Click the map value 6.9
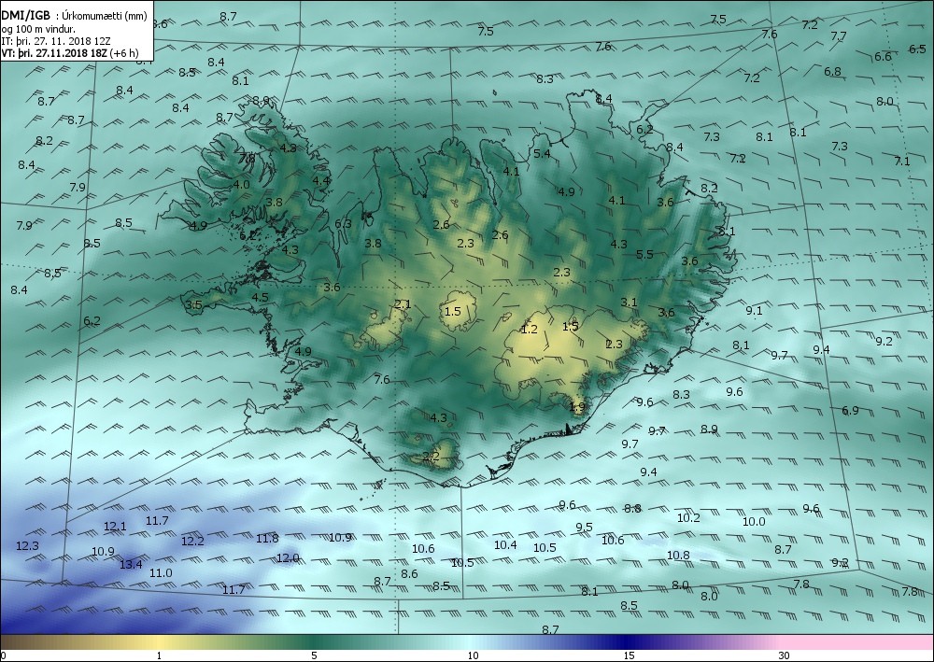This screenshot has height=662, width=934. (x=850, y=410)
